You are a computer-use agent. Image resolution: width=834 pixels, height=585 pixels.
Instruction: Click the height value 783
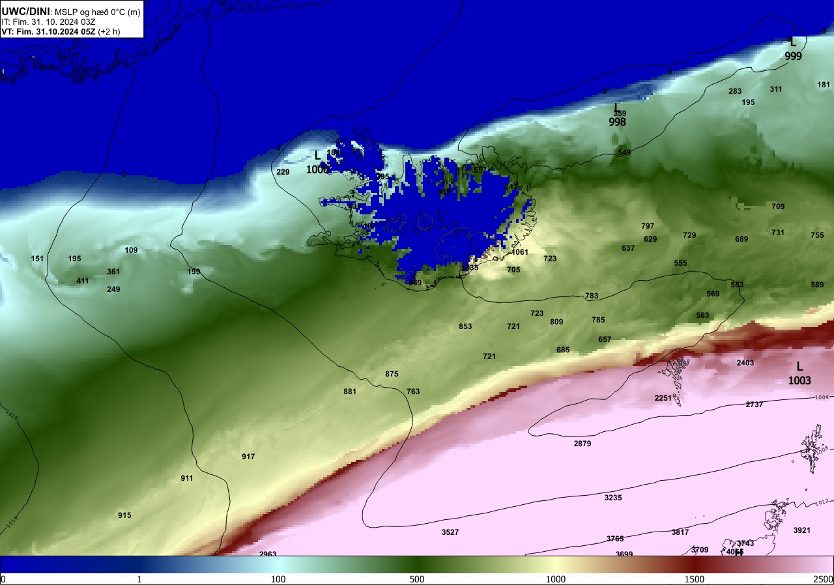tap(592, 296)
